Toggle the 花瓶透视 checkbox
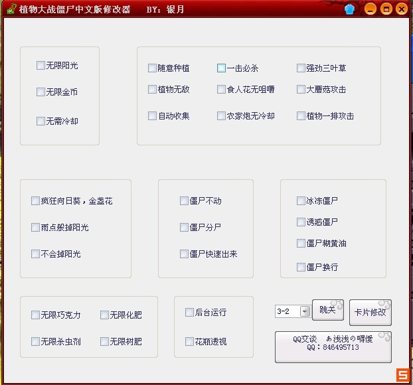 tap(189, 342)
